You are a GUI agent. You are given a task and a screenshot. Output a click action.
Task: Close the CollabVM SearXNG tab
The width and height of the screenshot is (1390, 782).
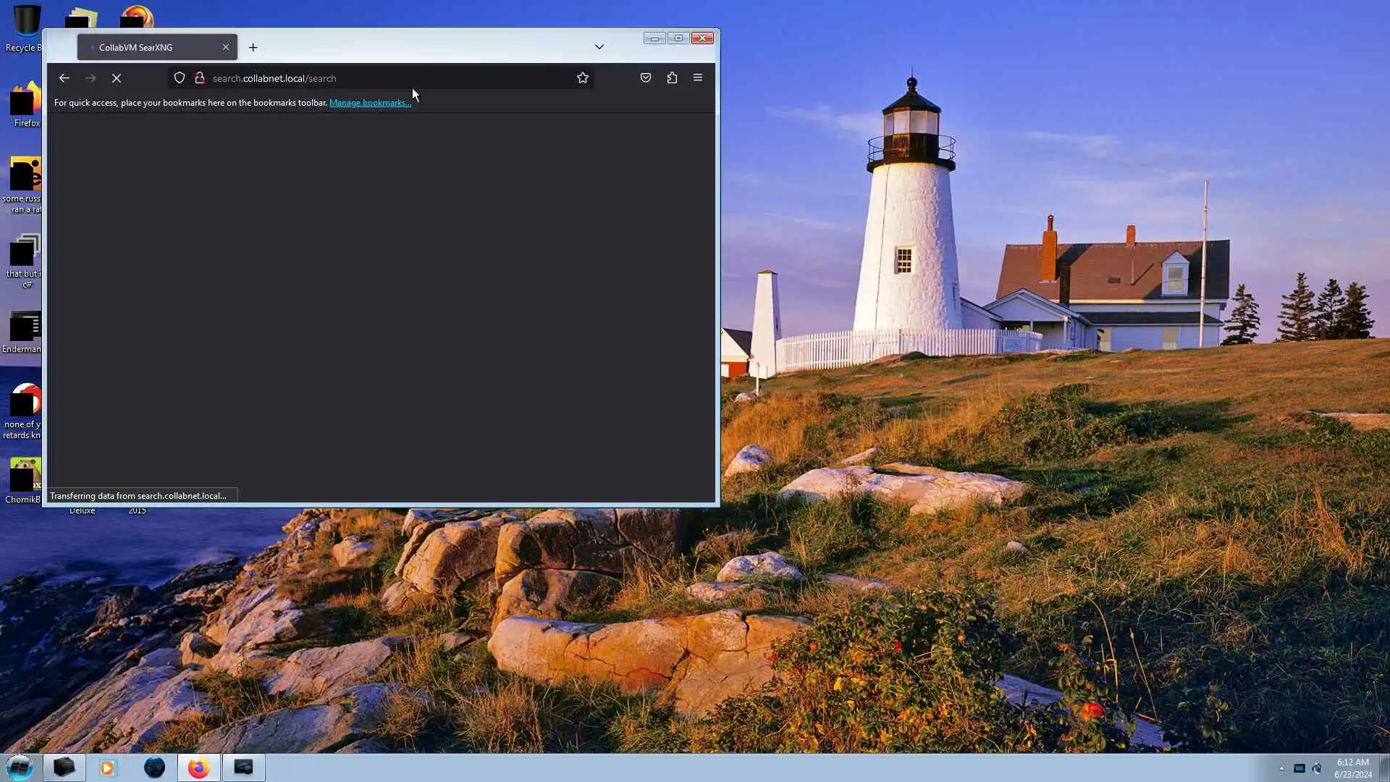coord(226,47)
